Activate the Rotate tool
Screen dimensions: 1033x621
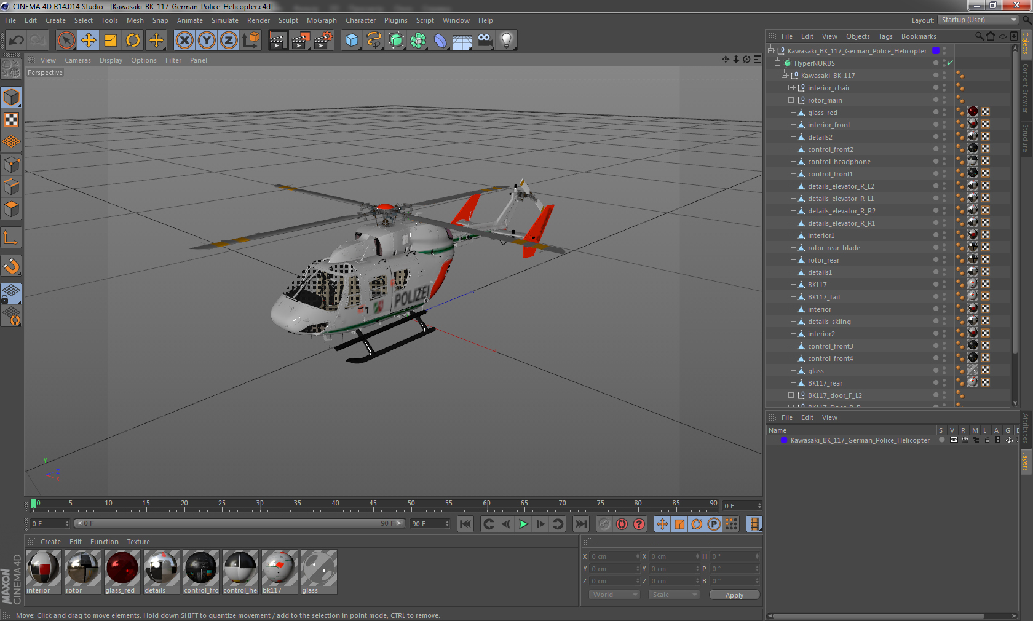coord(133,41)
